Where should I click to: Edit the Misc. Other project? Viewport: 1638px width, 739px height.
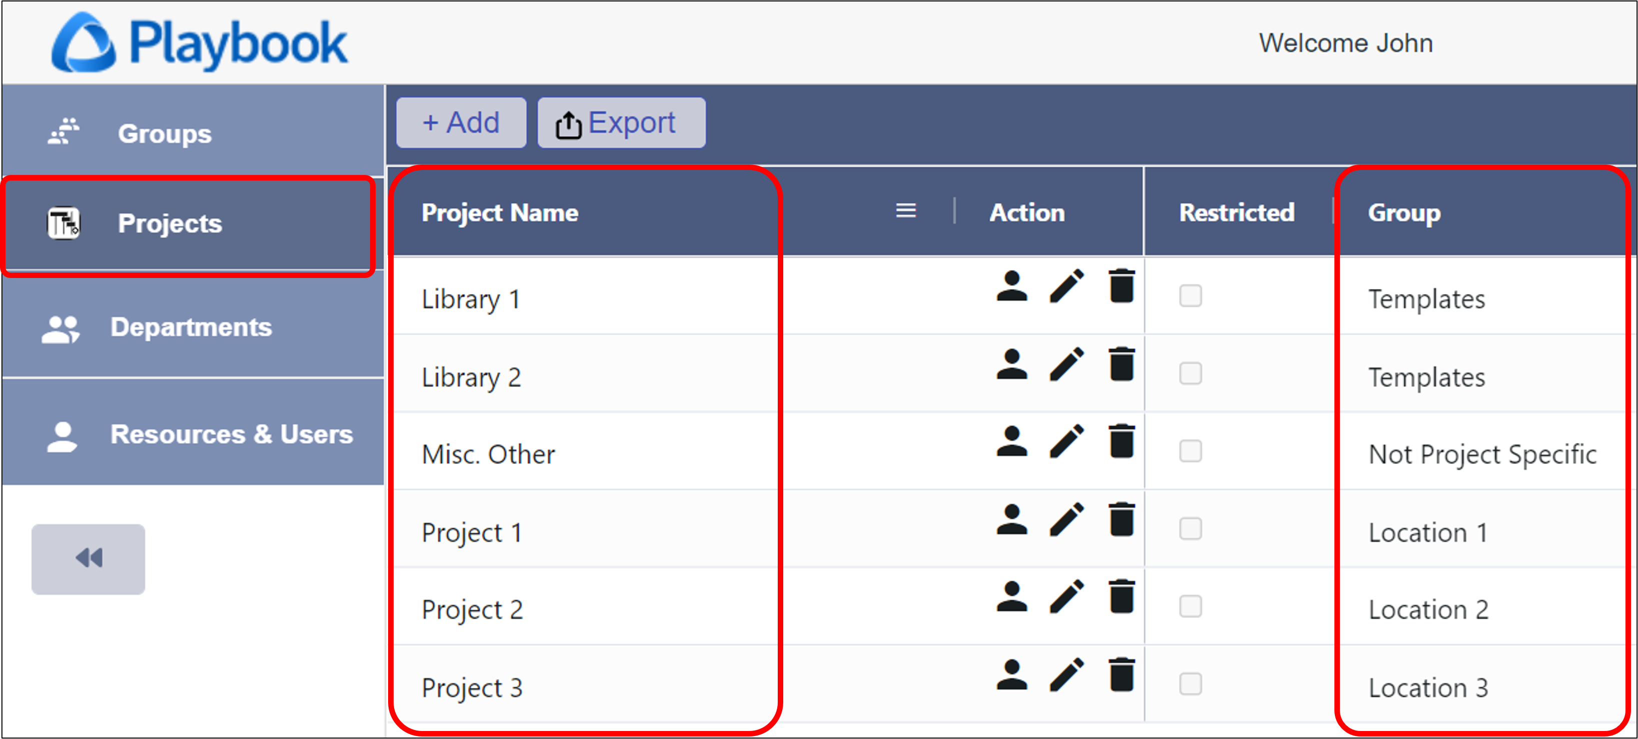1066,441
